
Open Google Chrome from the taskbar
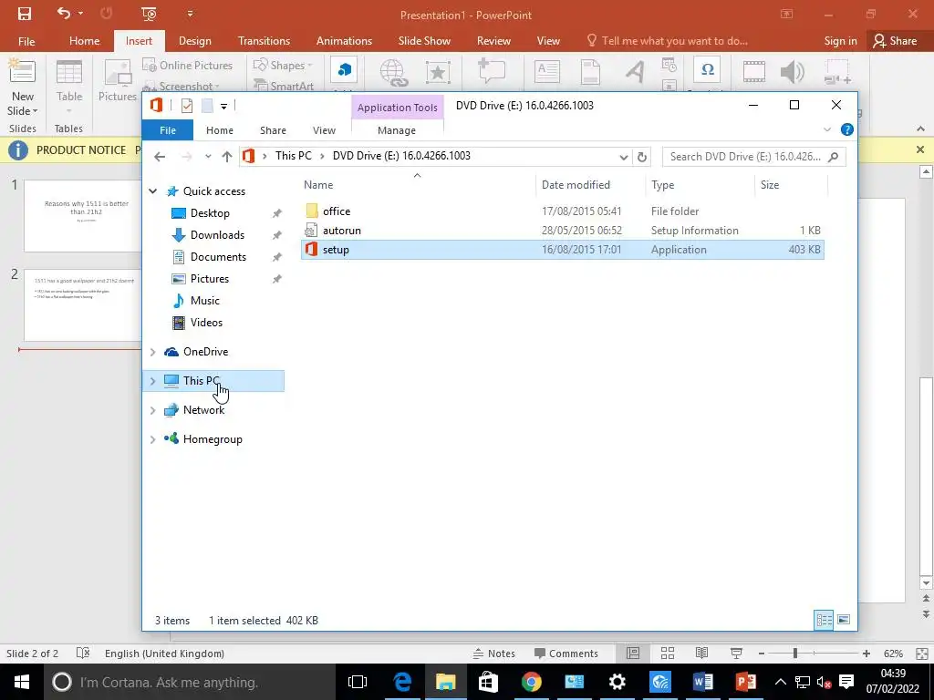click(x=531, y=682)
